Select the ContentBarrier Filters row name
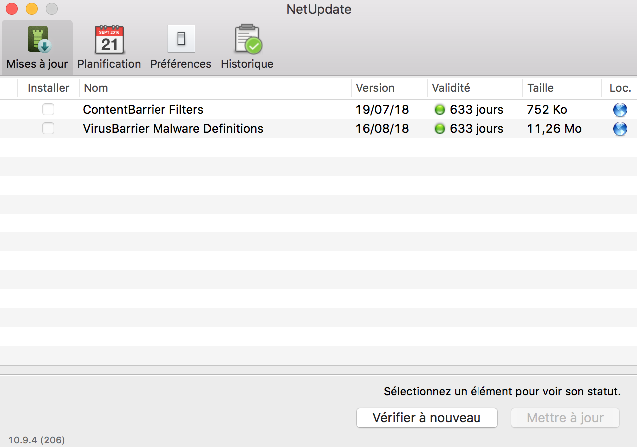Viewport: 637px width, 447px height. 143,110
